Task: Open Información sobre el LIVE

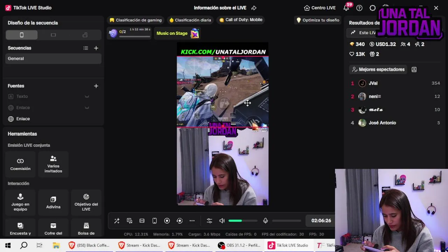Action: click(220, 8)
